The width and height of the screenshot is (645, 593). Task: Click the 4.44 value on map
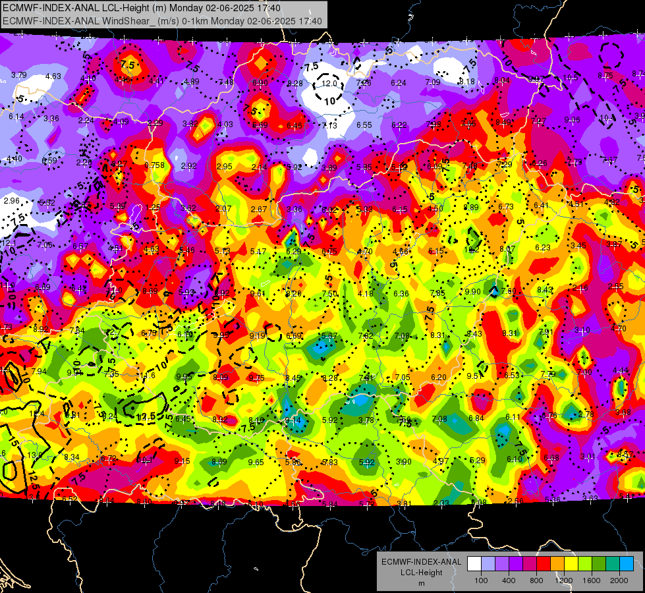click(x=621, y=370)
